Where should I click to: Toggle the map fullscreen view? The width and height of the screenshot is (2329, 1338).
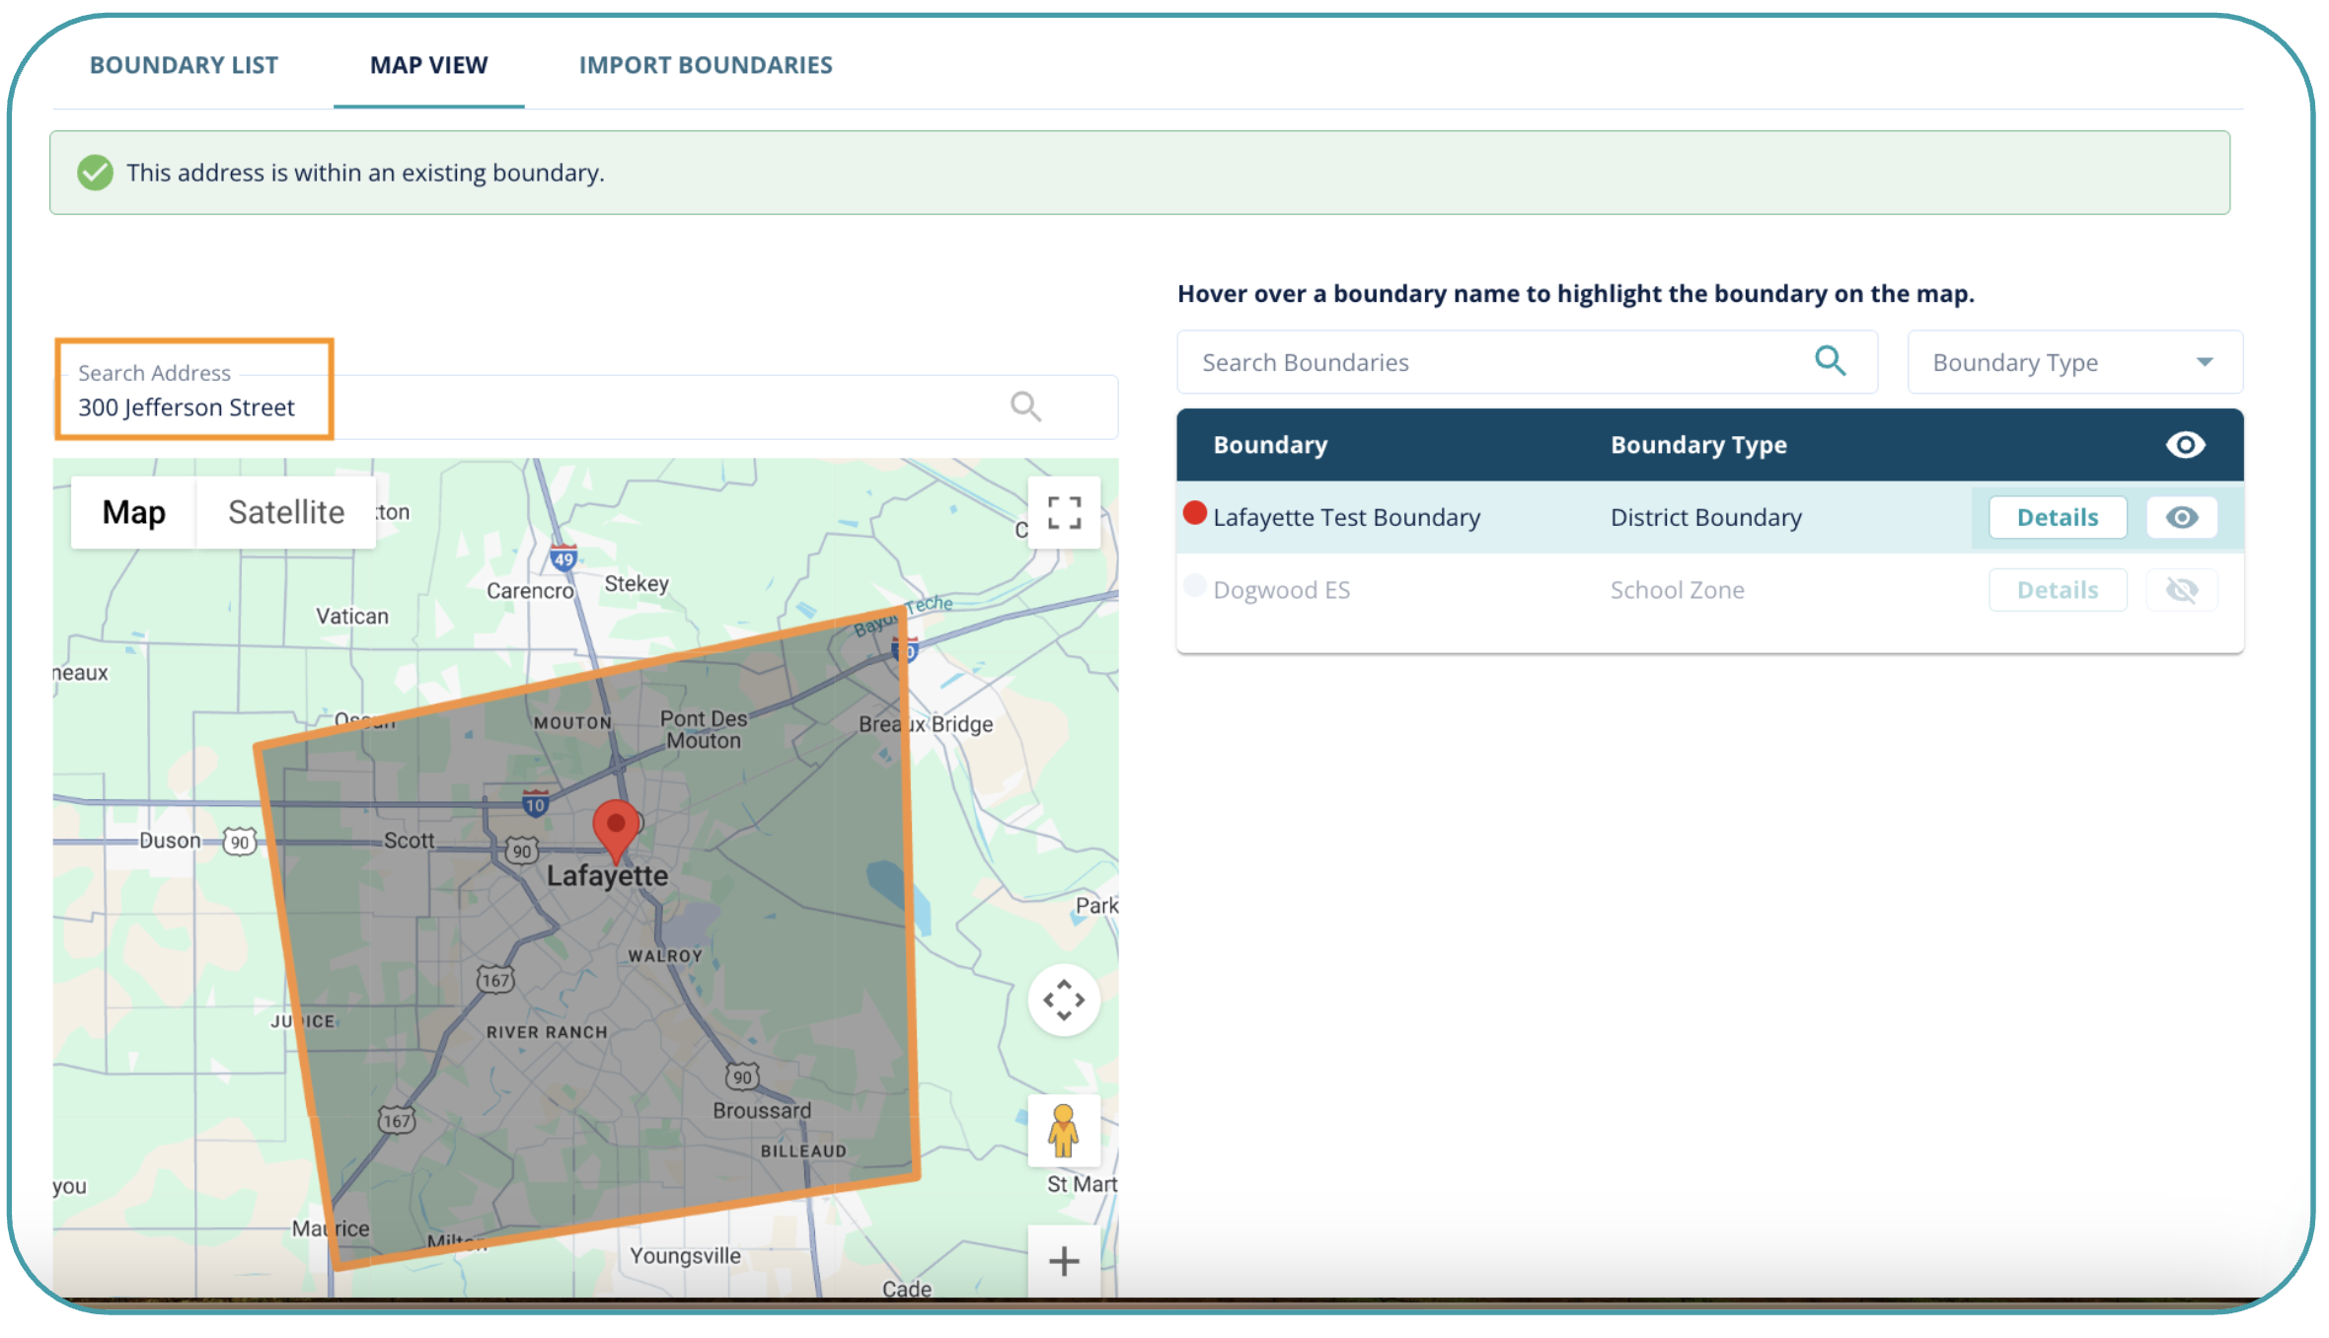coord(1064,513)
